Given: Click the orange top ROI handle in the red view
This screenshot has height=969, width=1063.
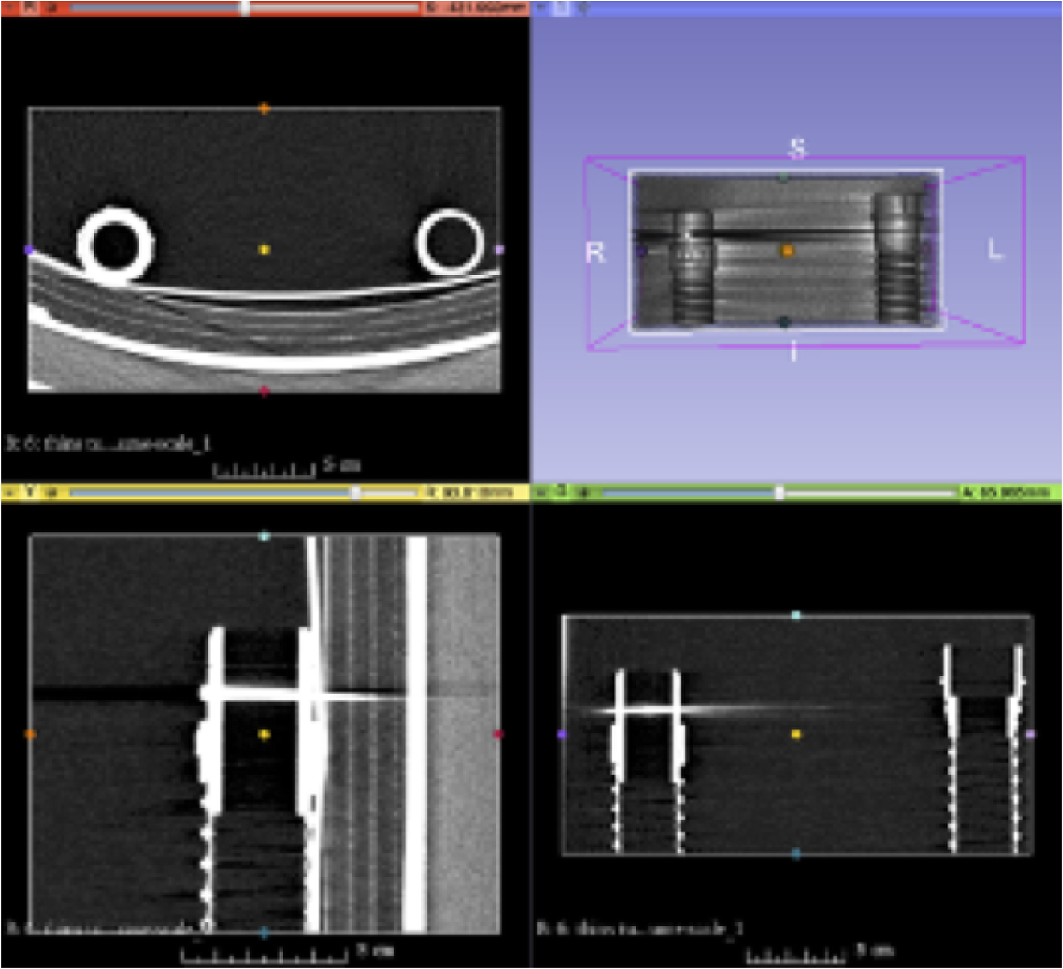Looking at the screenshot, I should click(x=263, y=109).
